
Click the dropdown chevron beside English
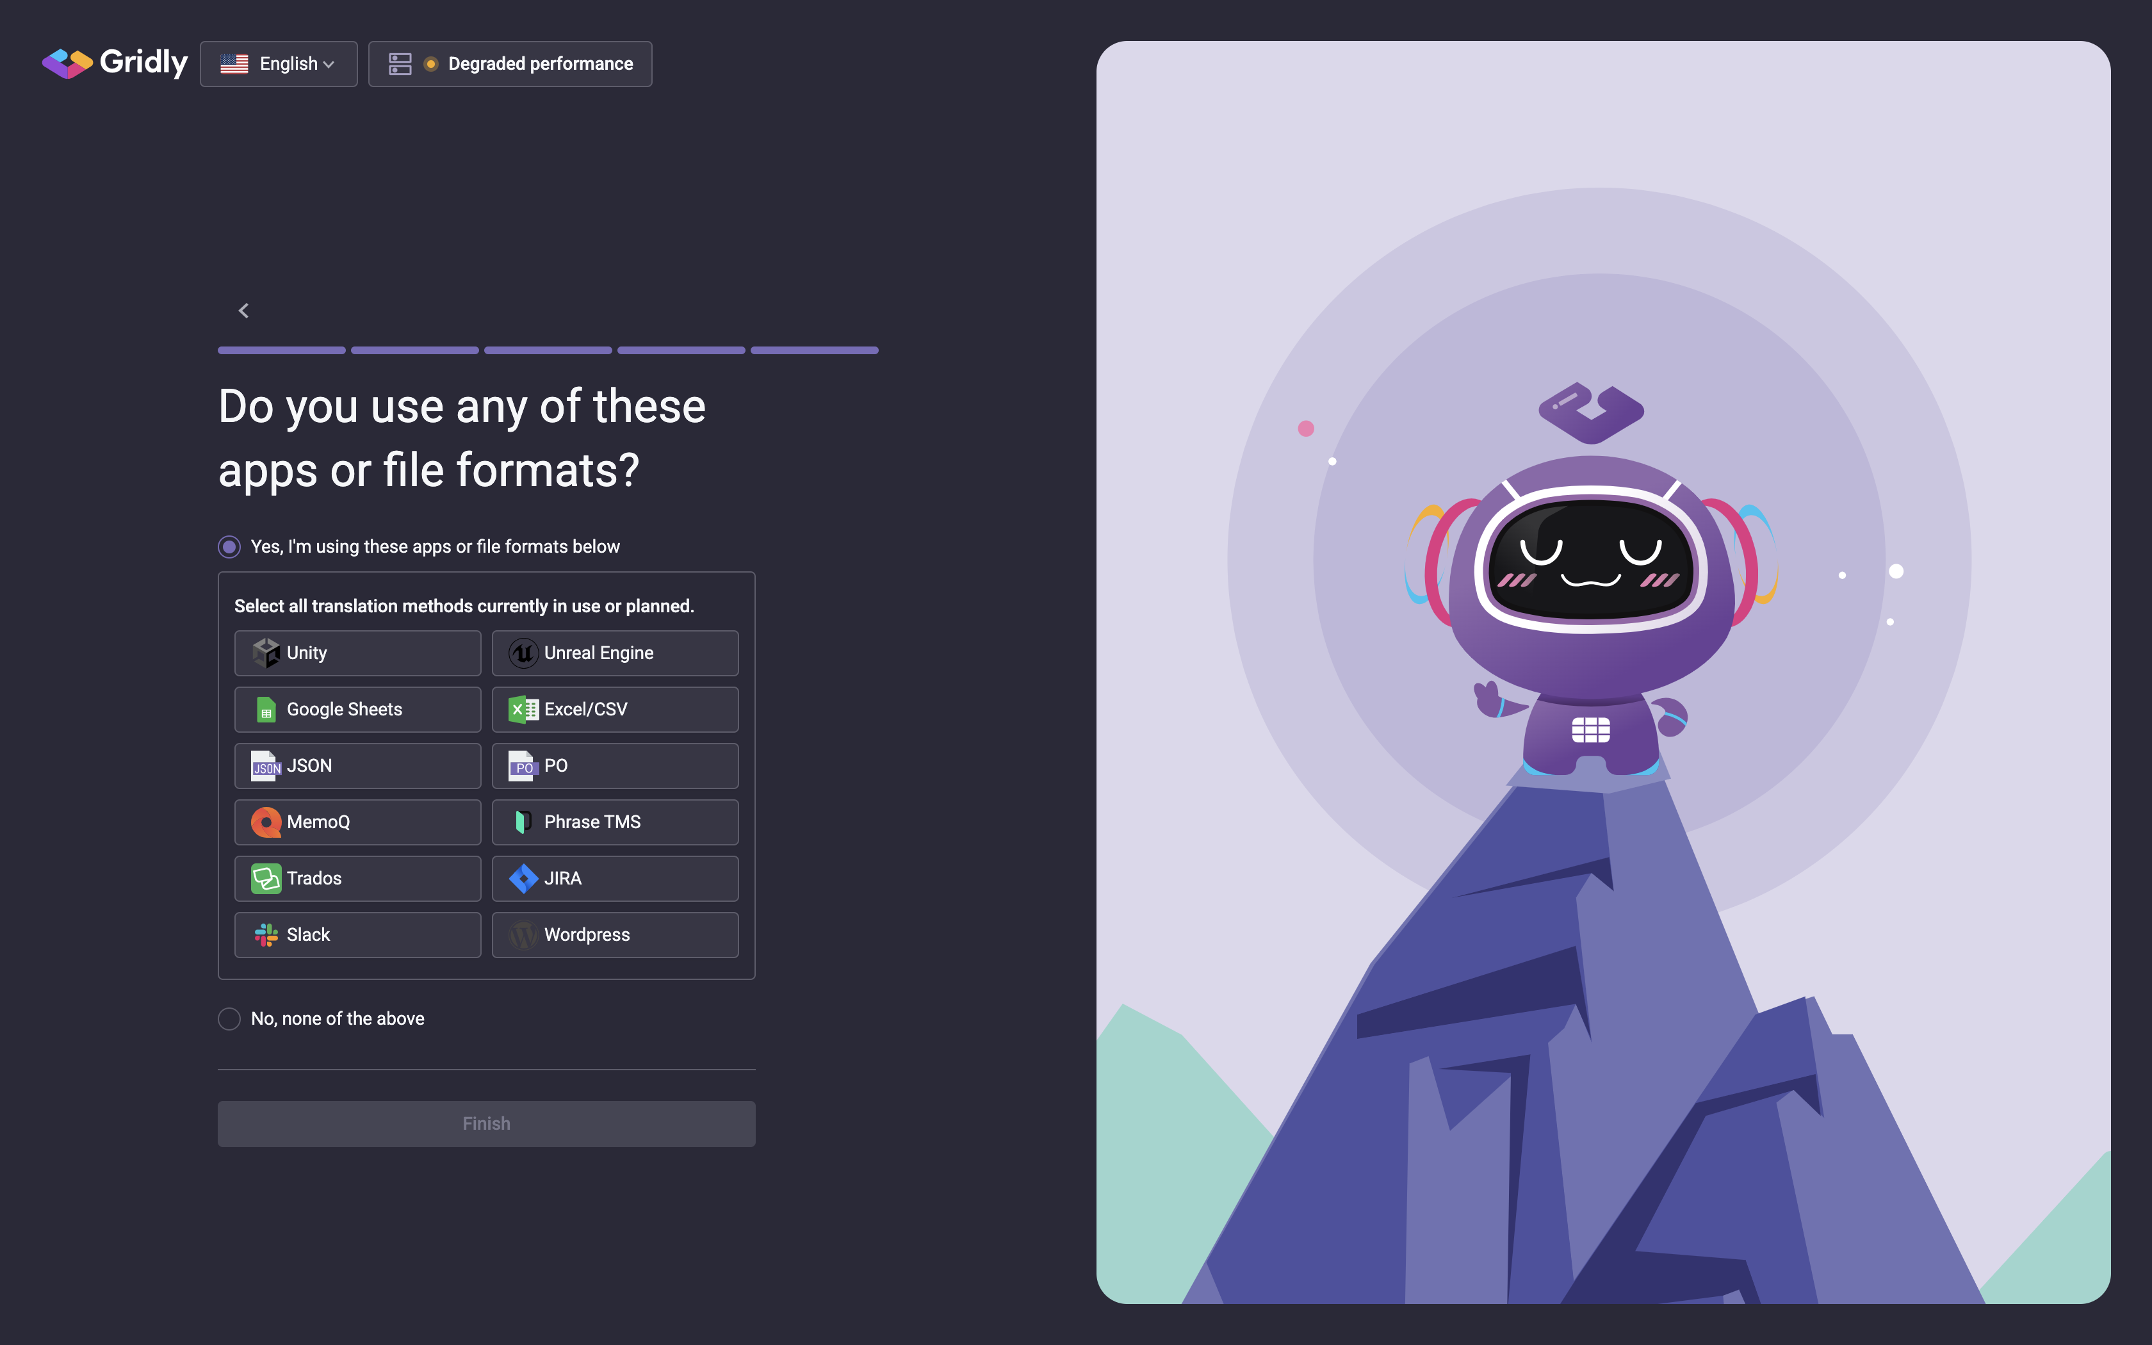point(329,65)
